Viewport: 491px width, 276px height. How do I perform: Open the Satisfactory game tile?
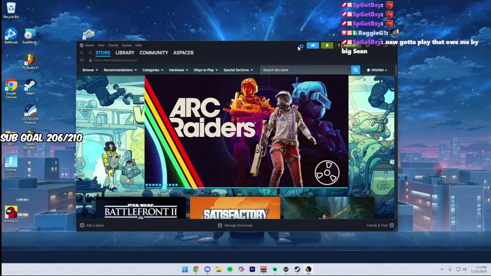(x=236, y=208)
